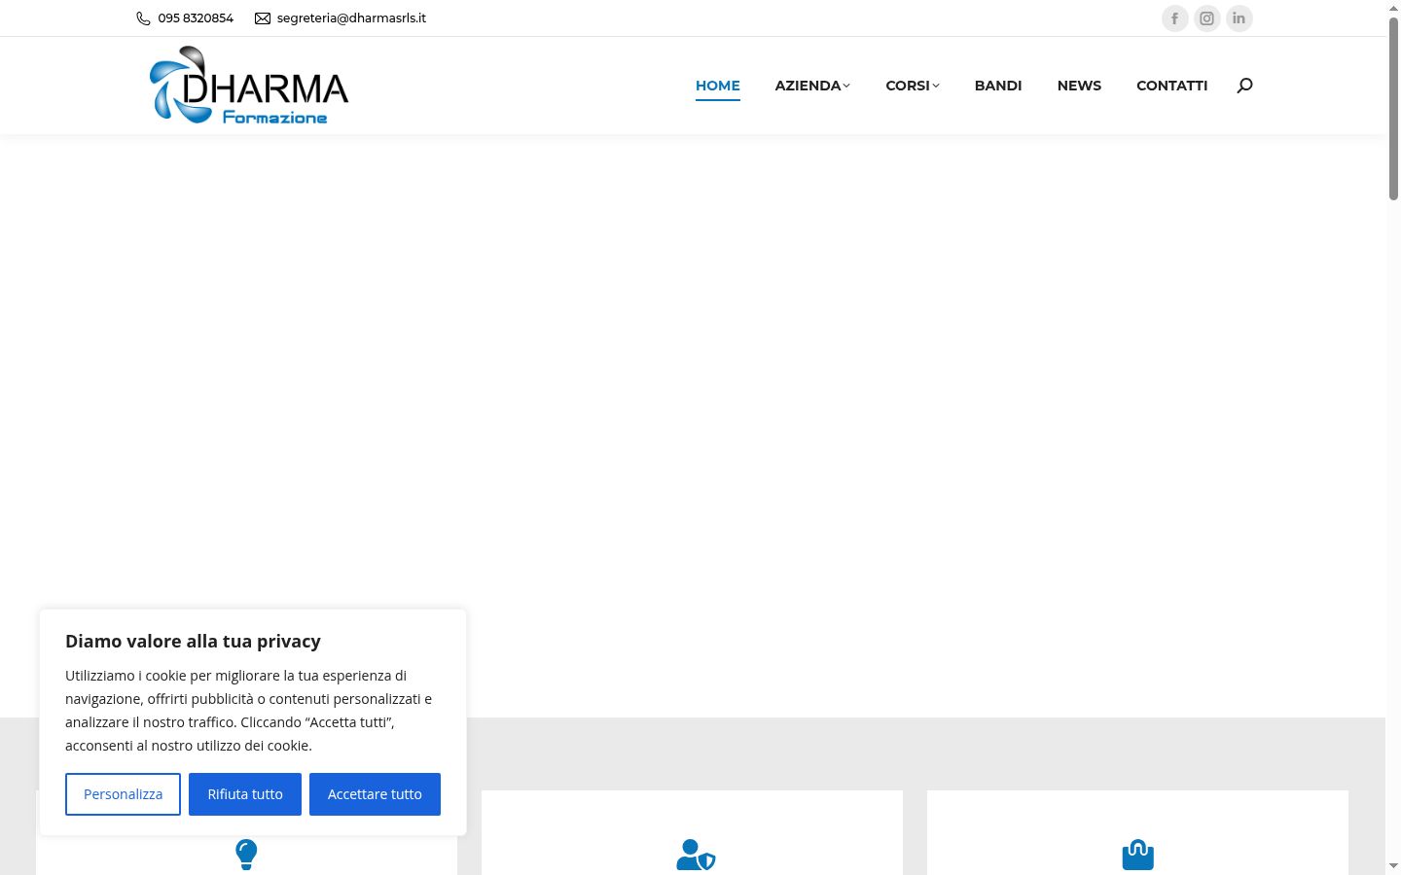
Task: Click the page vertical scrollbar thumb
Action: pyautogui.click(x=1393, y=107)
